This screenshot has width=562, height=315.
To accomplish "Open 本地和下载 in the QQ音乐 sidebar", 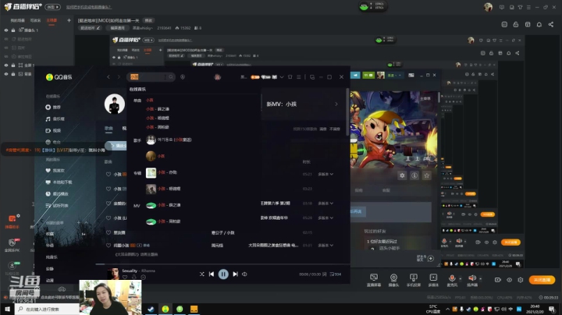I will tap(59, 182).
